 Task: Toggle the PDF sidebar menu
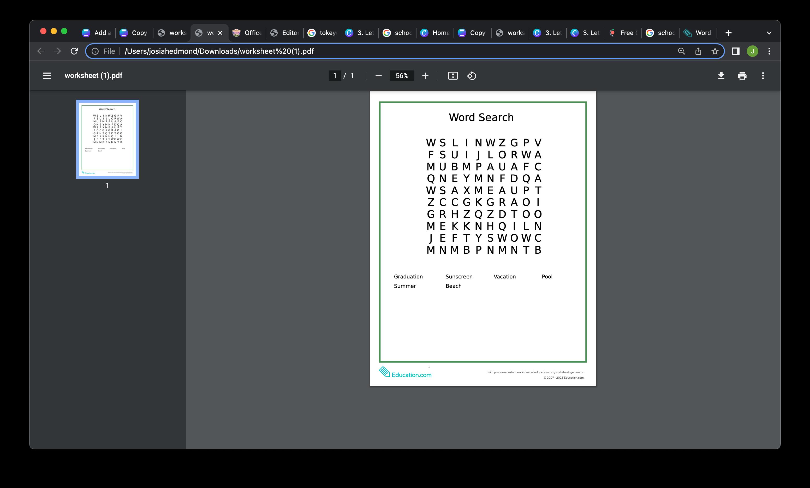pos(47,76)
